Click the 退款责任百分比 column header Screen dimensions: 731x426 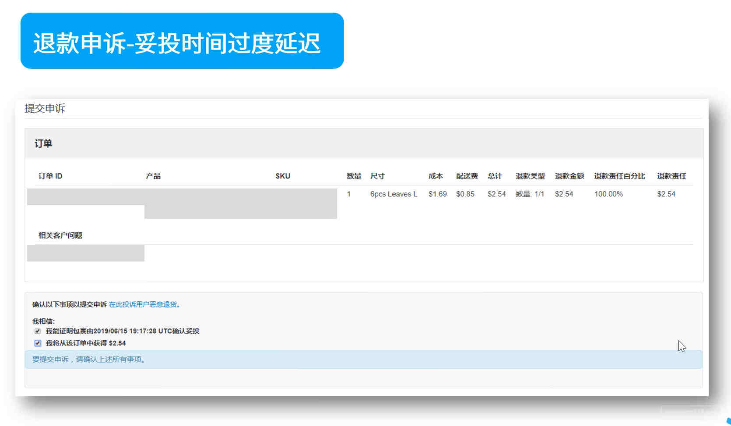[619, 176]
